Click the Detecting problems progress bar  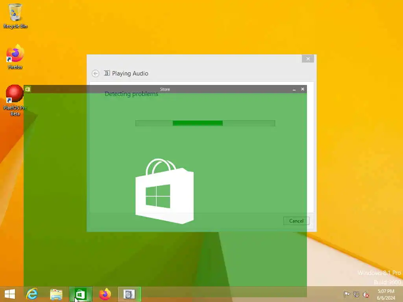(205, 123)
